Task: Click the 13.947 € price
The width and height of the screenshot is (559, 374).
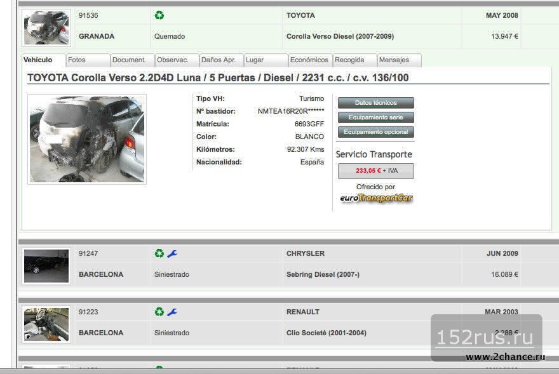Action: 505,36
